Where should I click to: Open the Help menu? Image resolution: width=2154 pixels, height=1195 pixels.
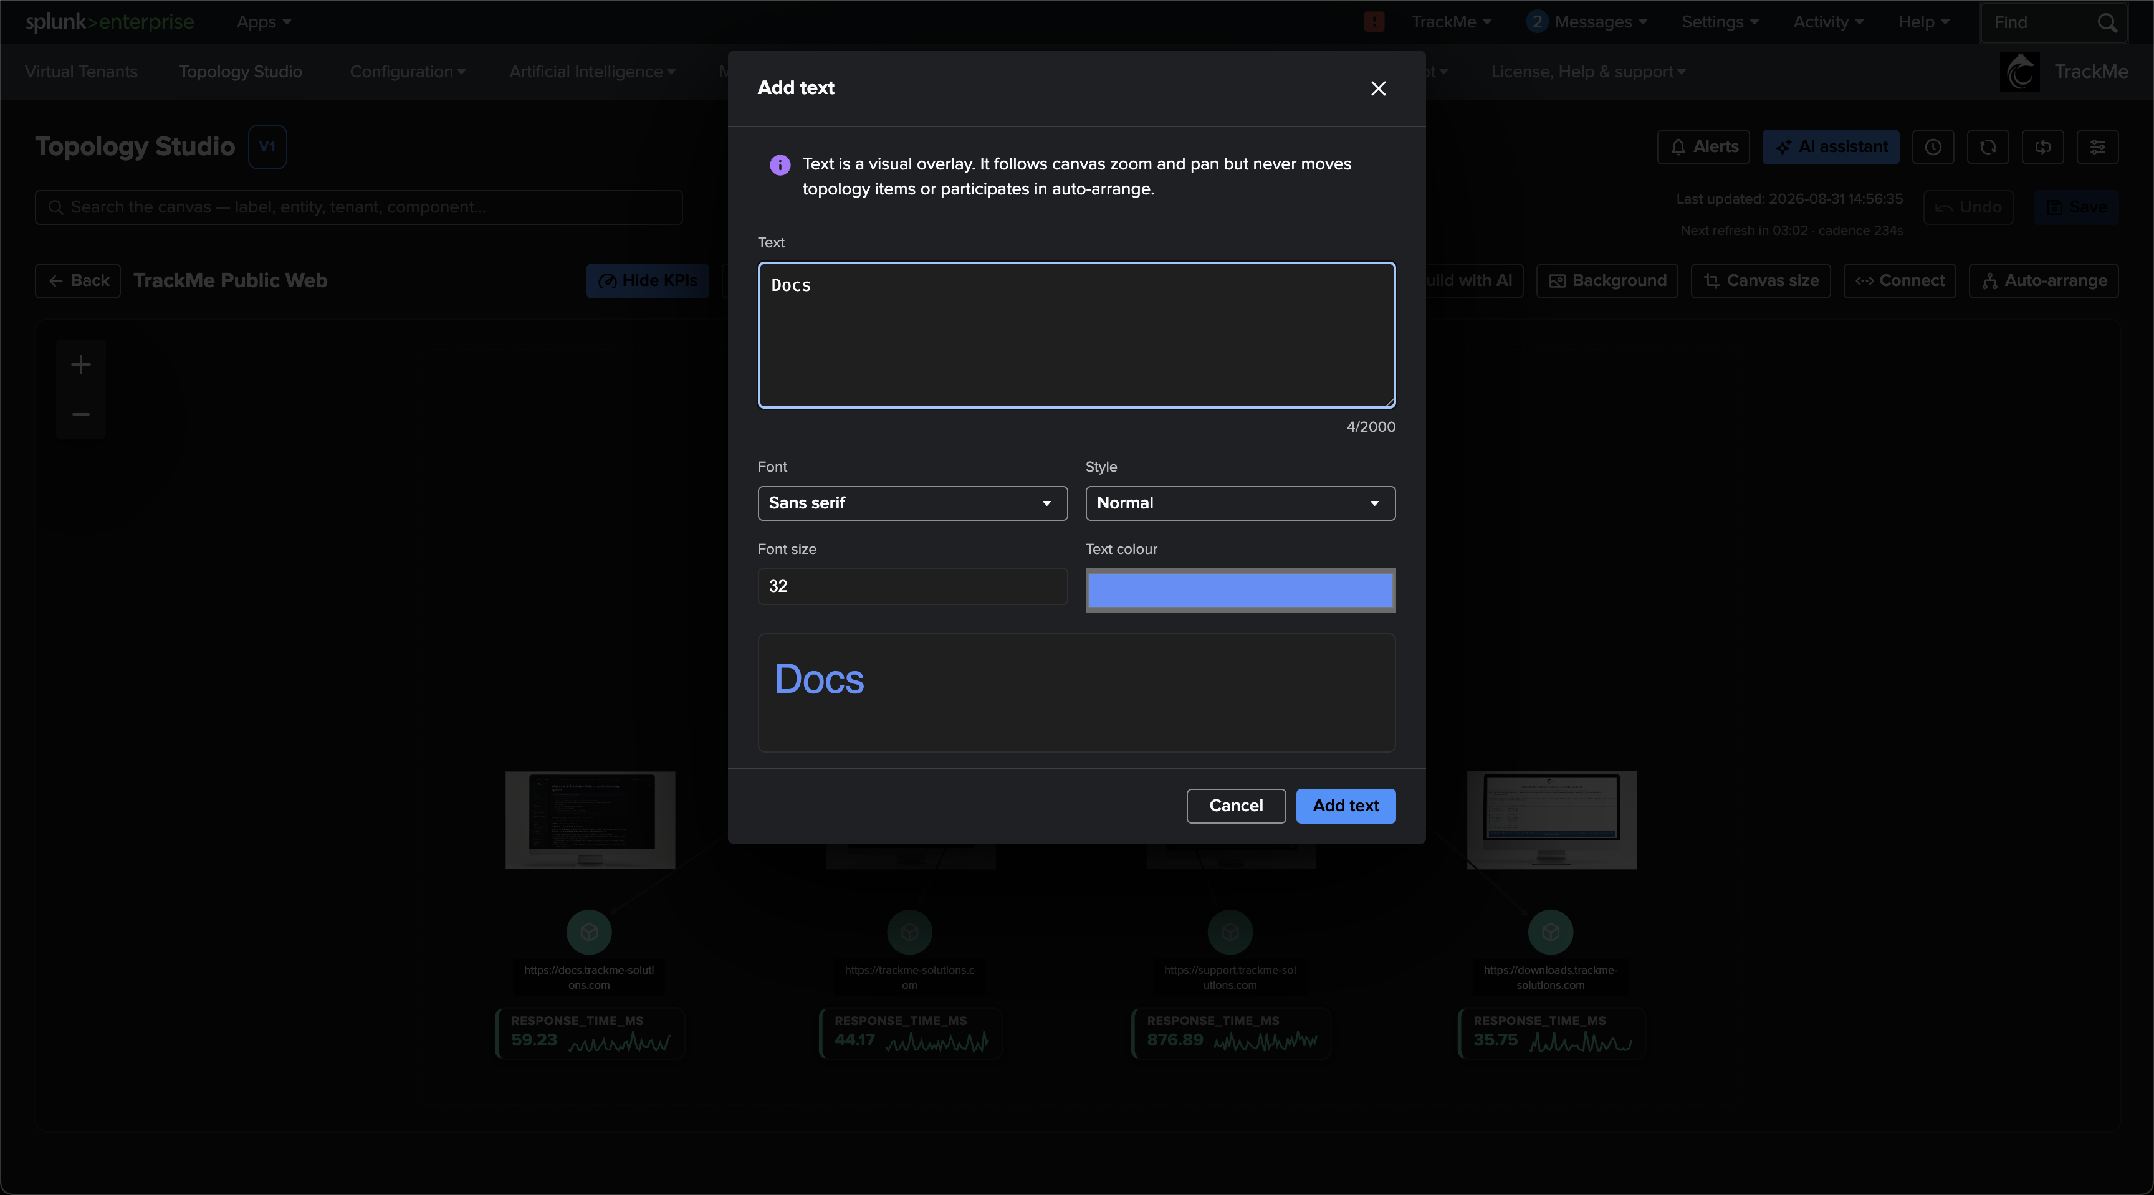coord(1923,22)
